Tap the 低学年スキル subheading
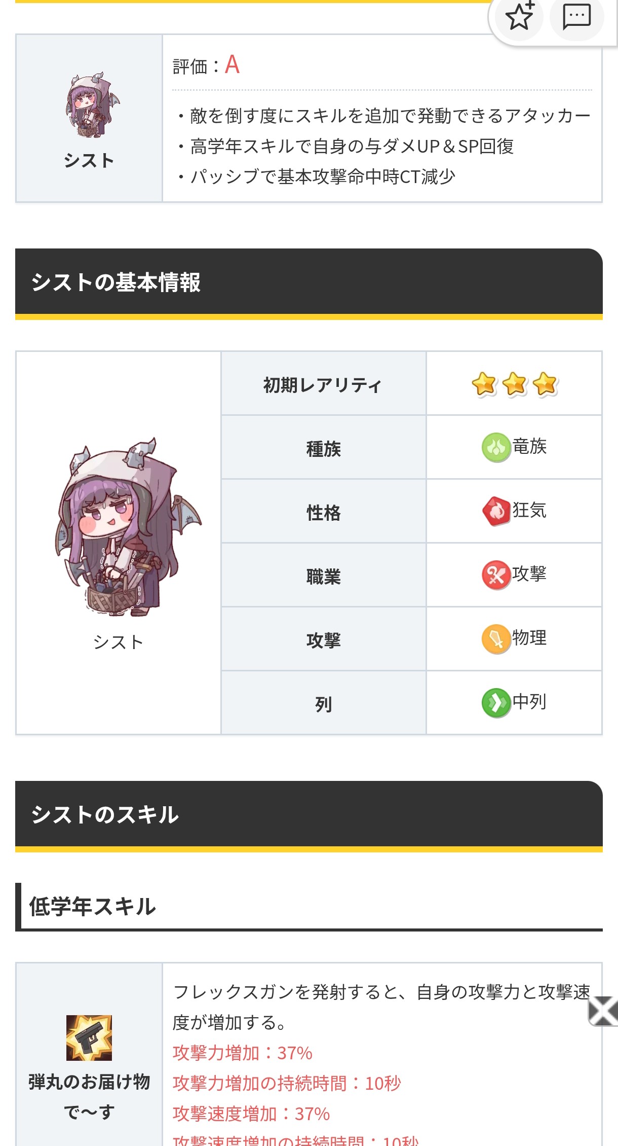 93,907
